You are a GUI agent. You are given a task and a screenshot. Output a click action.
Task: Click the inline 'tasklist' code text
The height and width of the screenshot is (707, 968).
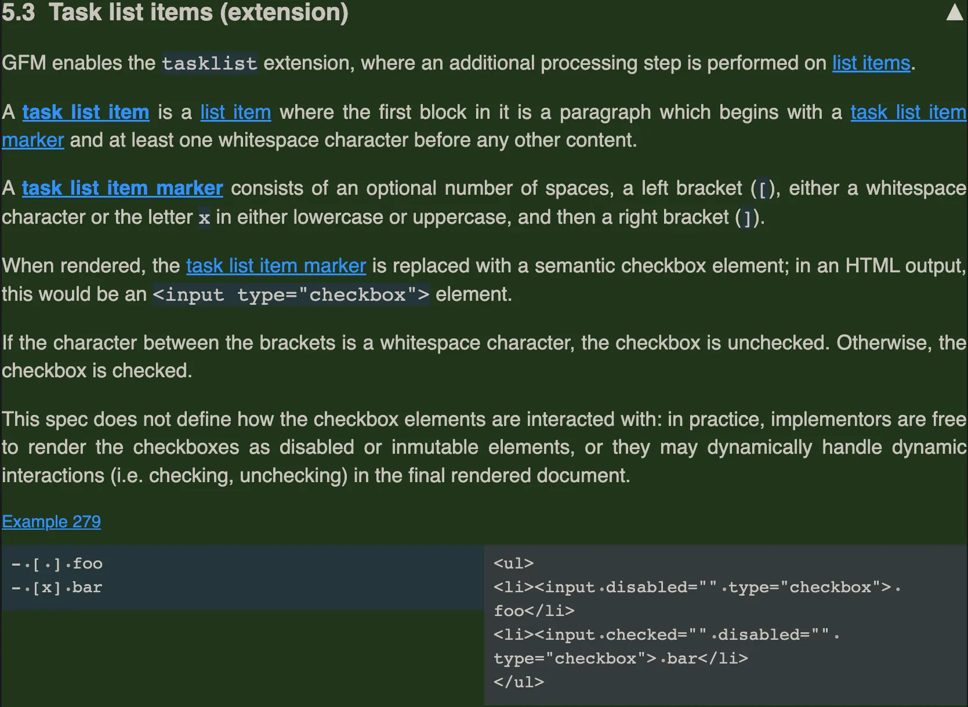[209, 63]
